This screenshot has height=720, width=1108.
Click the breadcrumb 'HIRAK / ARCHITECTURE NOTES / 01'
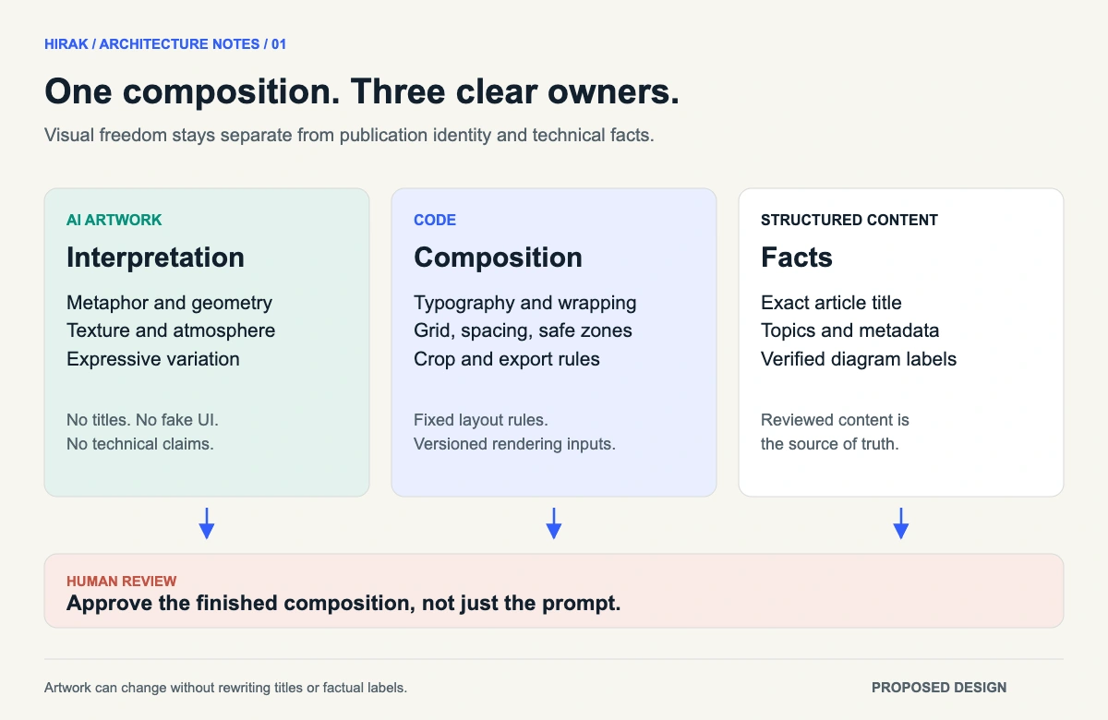165,44
